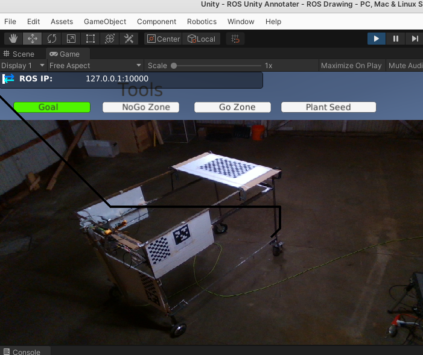
Task: Select the Rect transform tool
Action: click(91, 39)
